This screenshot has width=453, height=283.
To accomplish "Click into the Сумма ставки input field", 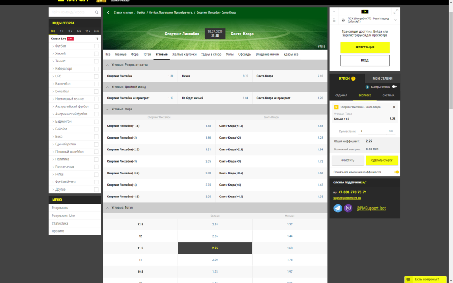I will [373, 131].
